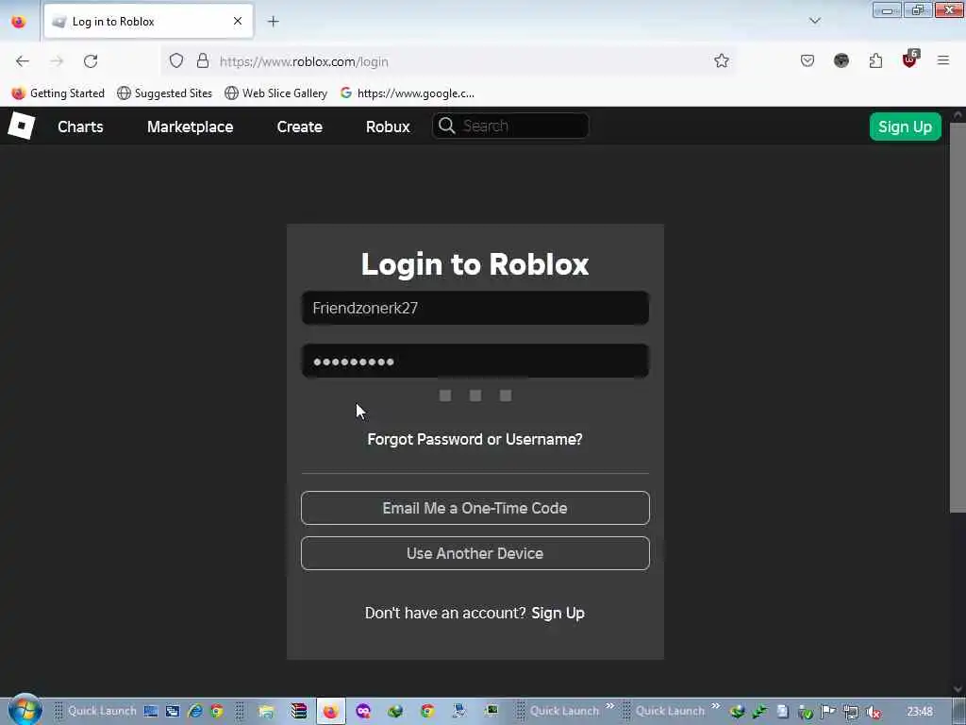
Task: Select the Log in to Roblox tab
Action: click(148, 22)
